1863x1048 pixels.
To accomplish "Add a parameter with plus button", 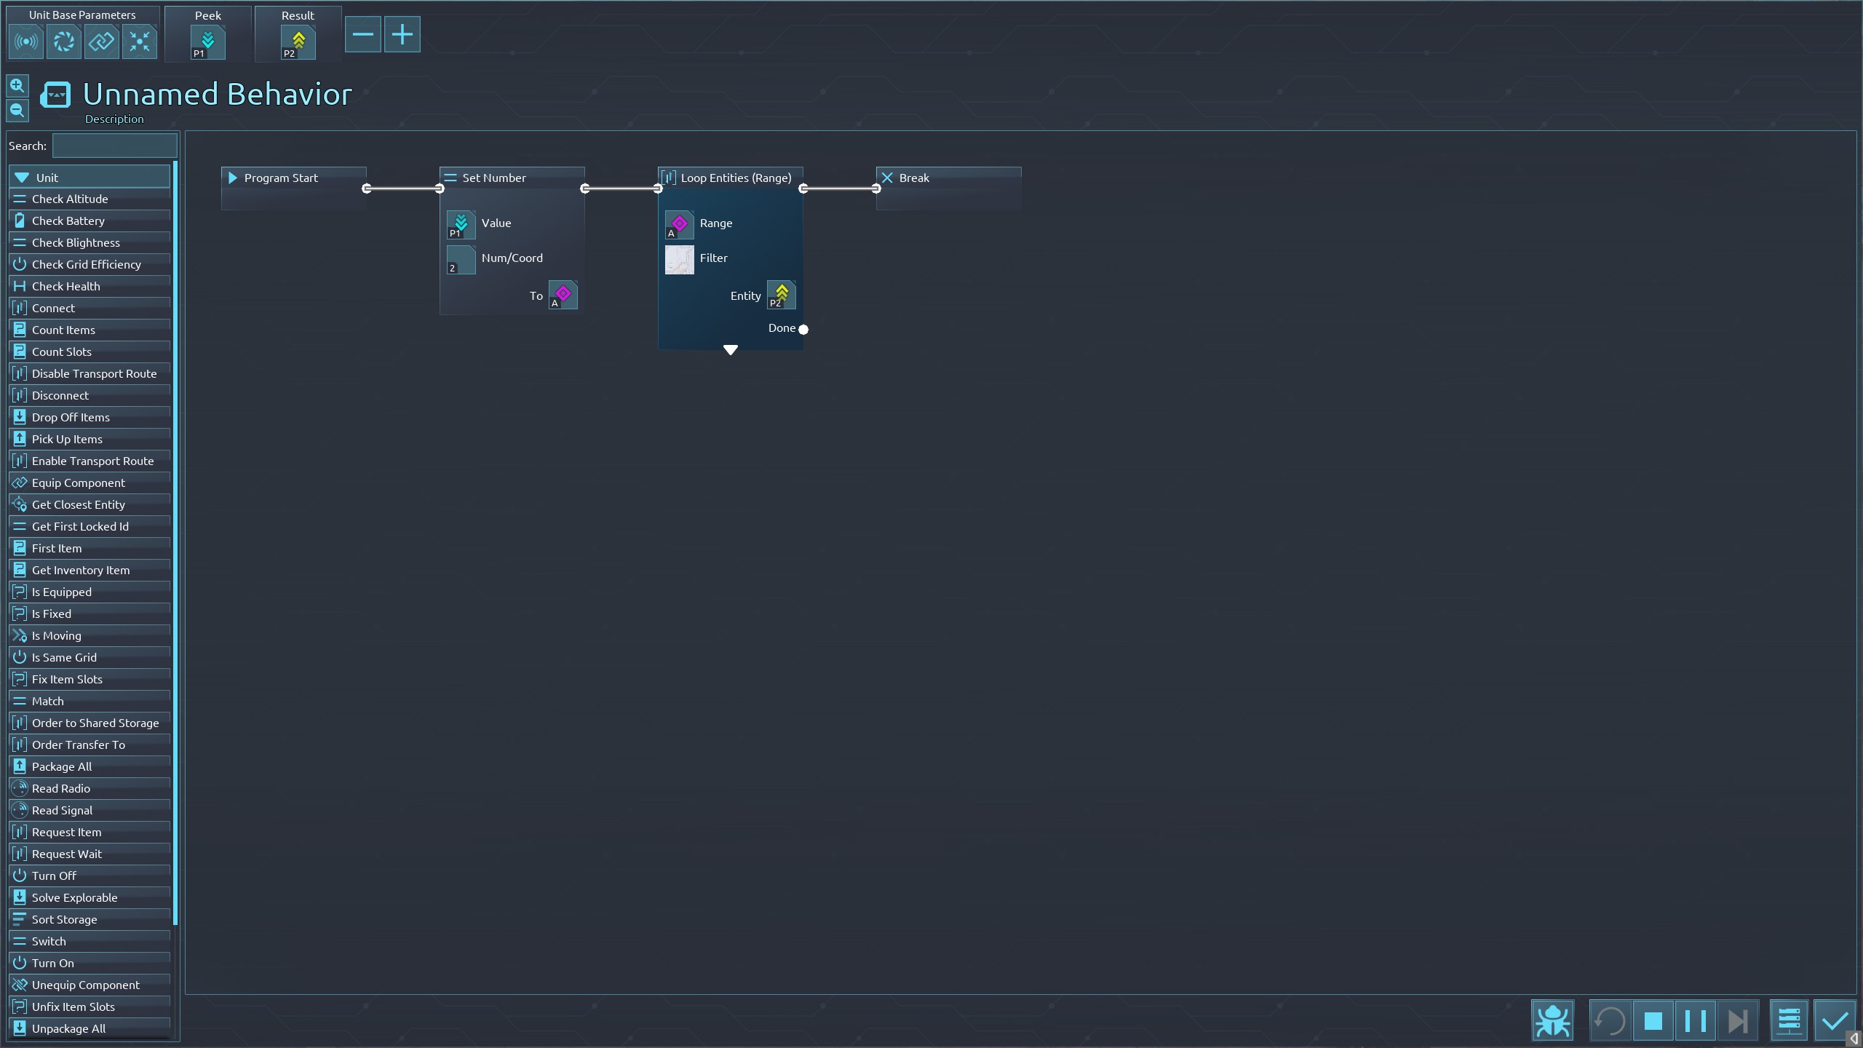I will 402,34.
